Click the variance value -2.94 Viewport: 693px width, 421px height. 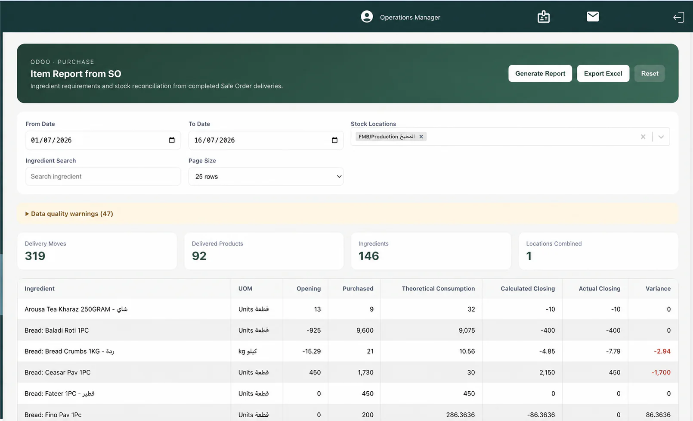pos(662,351)
